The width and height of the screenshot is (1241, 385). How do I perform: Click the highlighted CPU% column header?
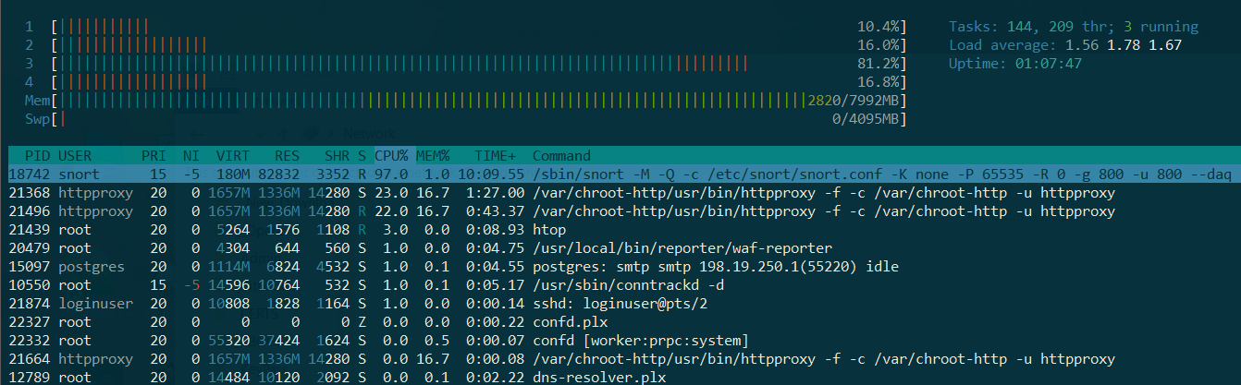click(x=391, y=155)
